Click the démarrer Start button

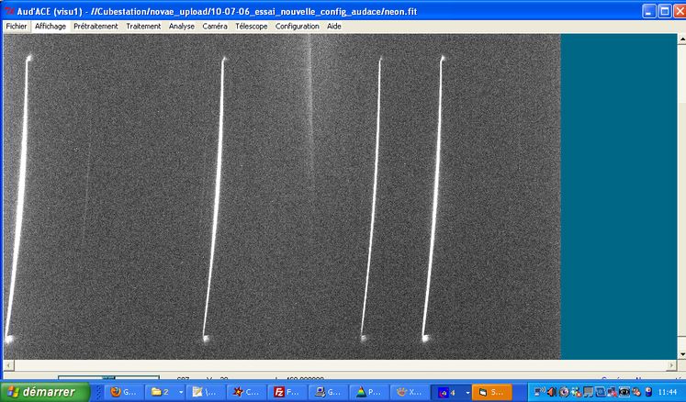tap(45, 392)
